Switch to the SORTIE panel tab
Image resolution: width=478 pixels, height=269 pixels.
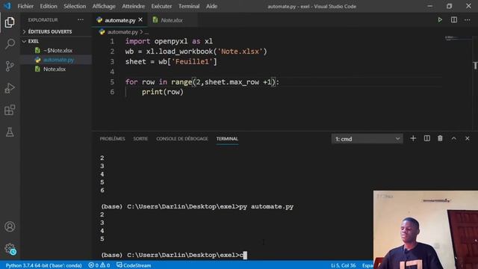140,139
